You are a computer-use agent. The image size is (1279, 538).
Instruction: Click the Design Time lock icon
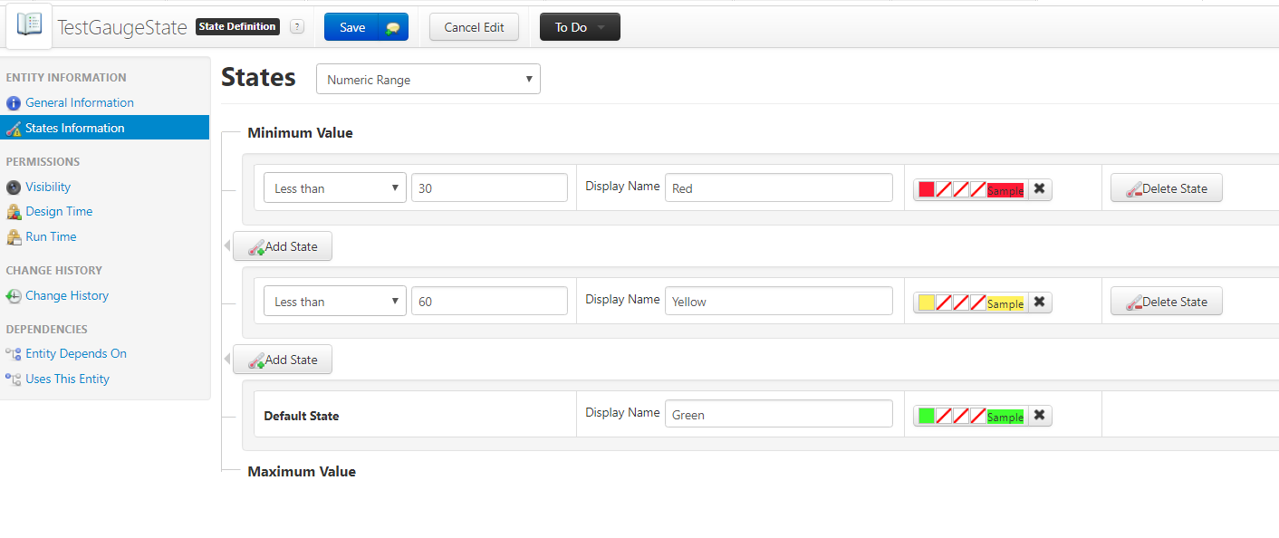14,212
